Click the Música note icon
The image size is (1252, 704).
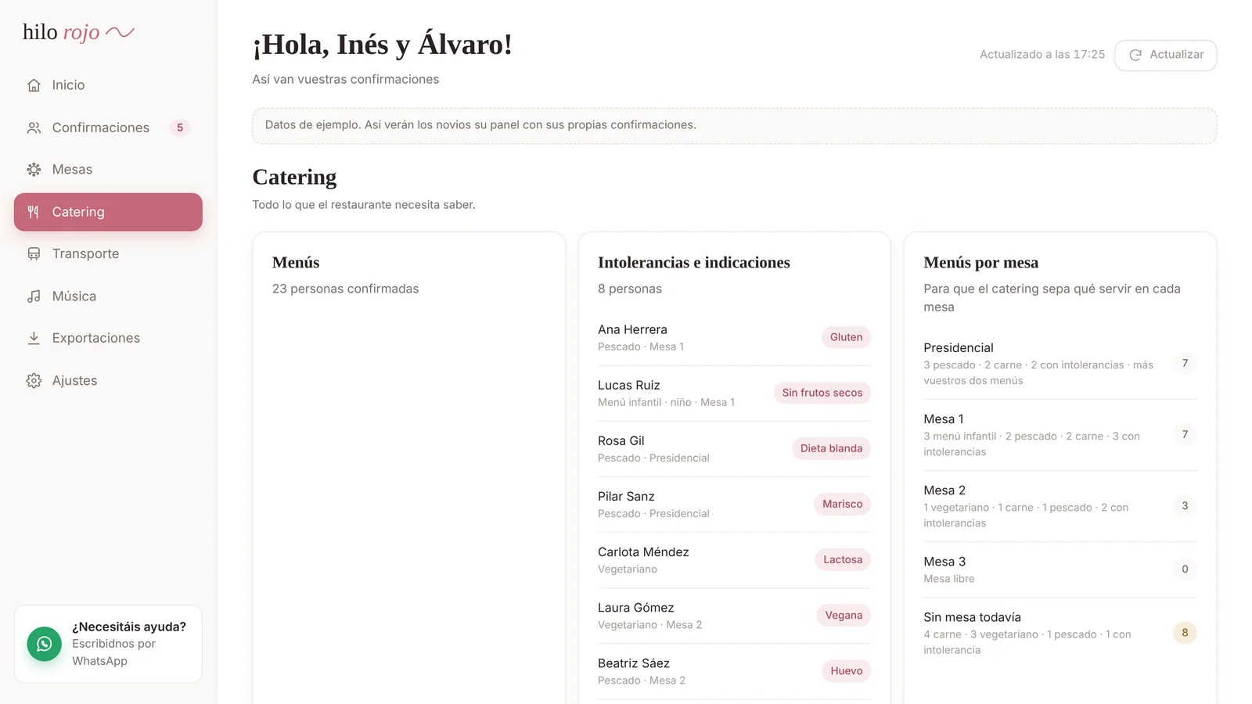[x=34, y=296]
